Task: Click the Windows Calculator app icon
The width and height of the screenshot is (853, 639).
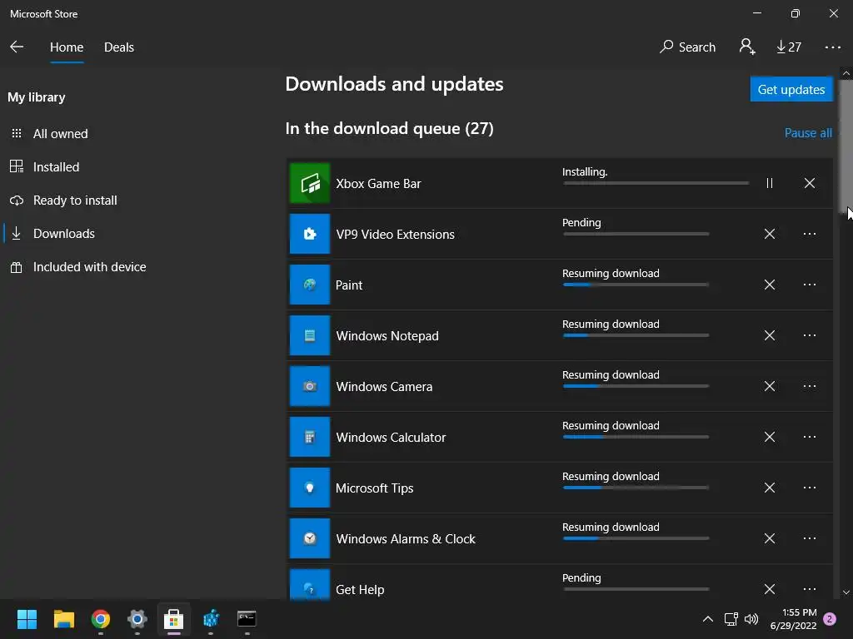Action: [310, 437]
